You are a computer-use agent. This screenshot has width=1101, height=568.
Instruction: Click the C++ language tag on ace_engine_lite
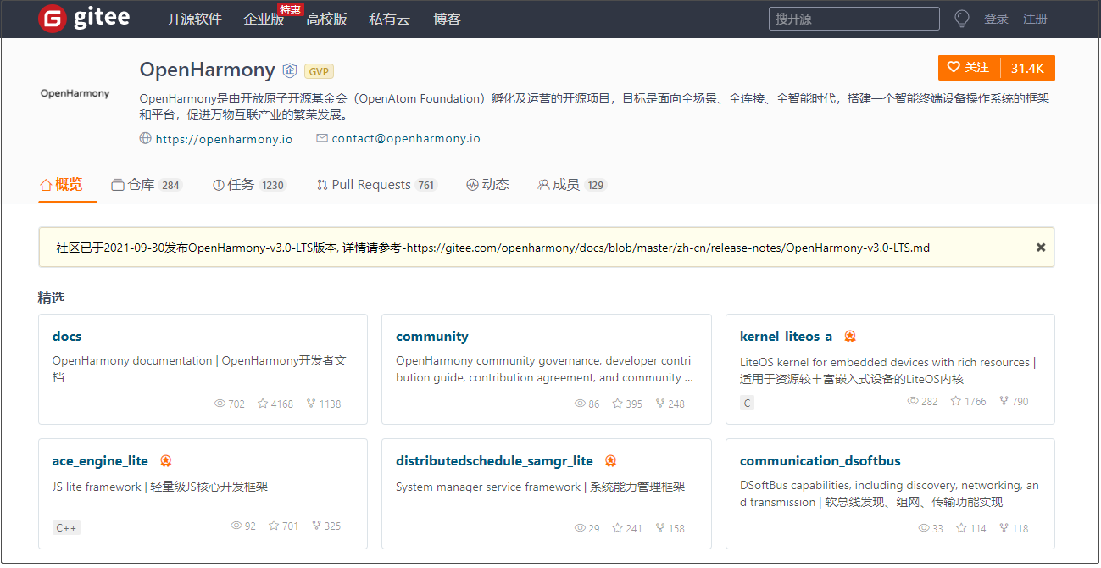[66, 527]
